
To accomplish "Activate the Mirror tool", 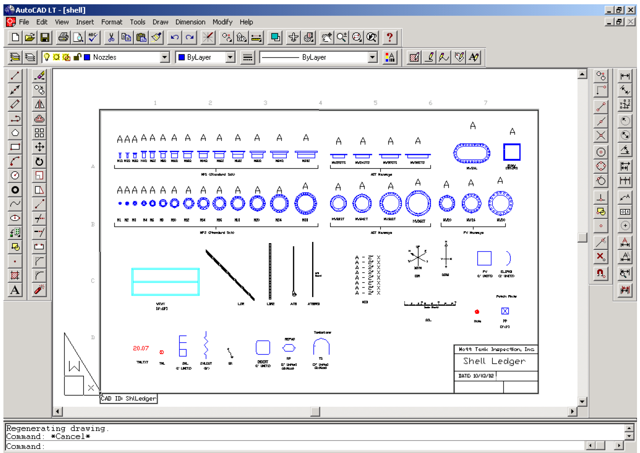I will pyautogui.click(x=39, y=104).
